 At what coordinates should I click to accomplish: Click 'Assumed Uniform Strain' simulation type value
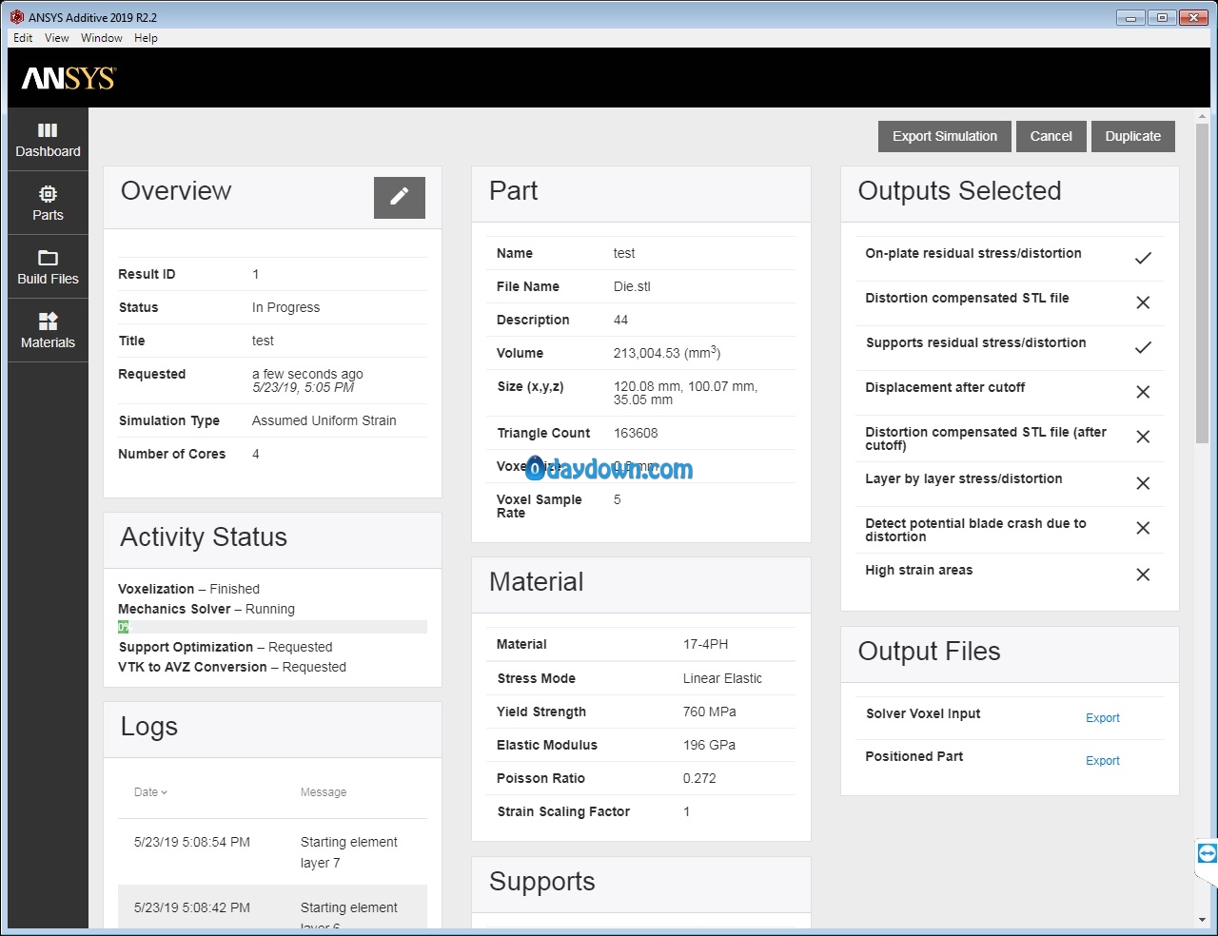point(324,420)
